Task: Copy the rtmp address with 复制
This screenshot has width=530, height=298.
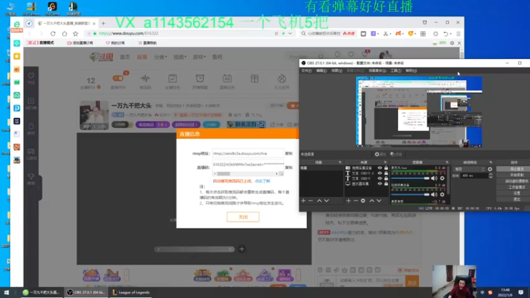Action: coord(289,154)
